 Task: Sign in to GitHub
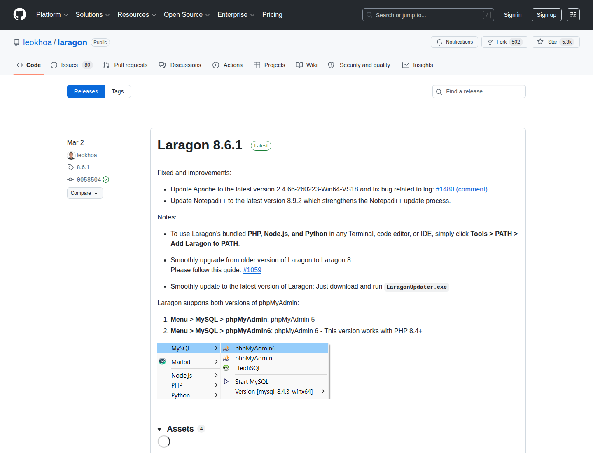pyautogui.click(x=513, y=15)
